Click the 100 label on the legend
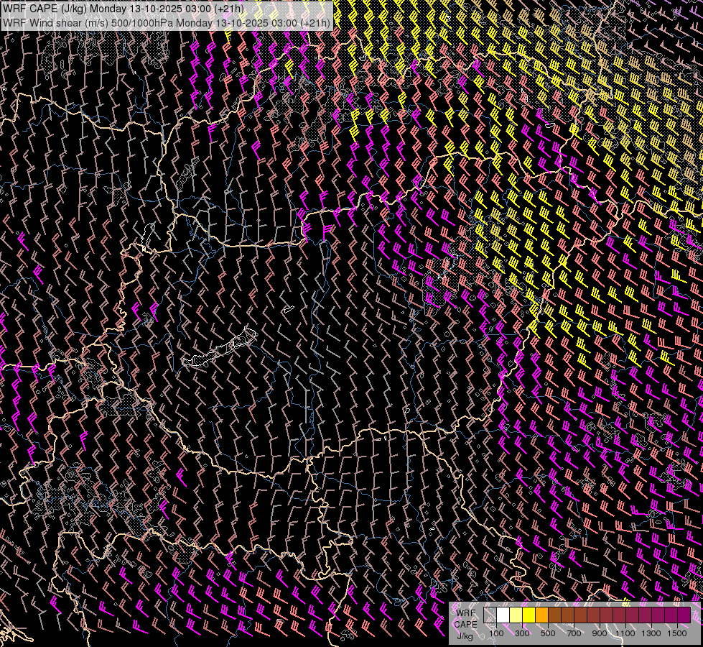 coord(496,633)
